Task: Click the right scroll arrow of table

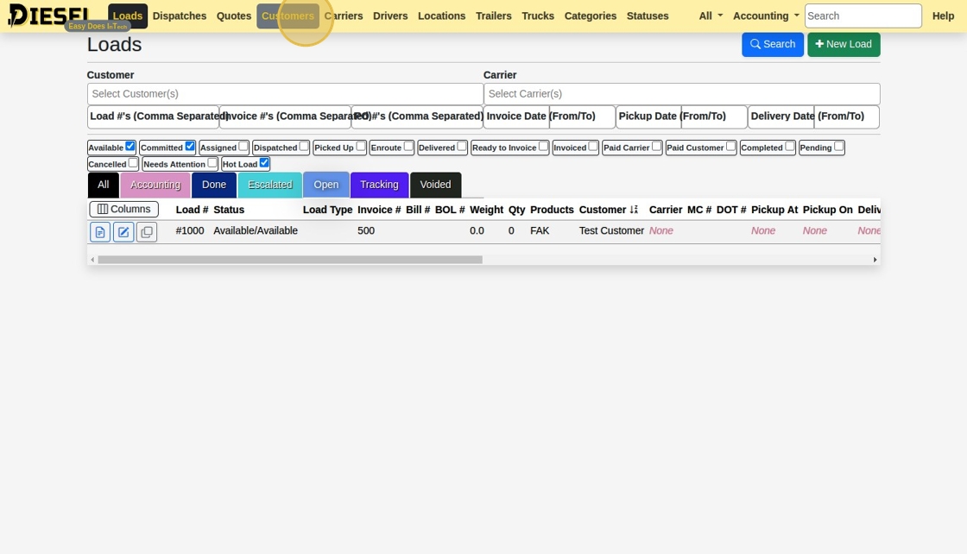Action: [875, 260]
